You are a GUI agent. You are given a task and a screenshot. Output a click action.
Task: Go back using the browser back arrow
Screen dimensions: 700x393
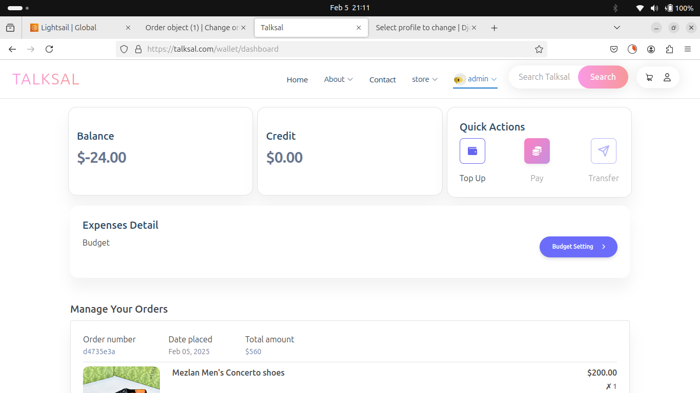(12, 49)
